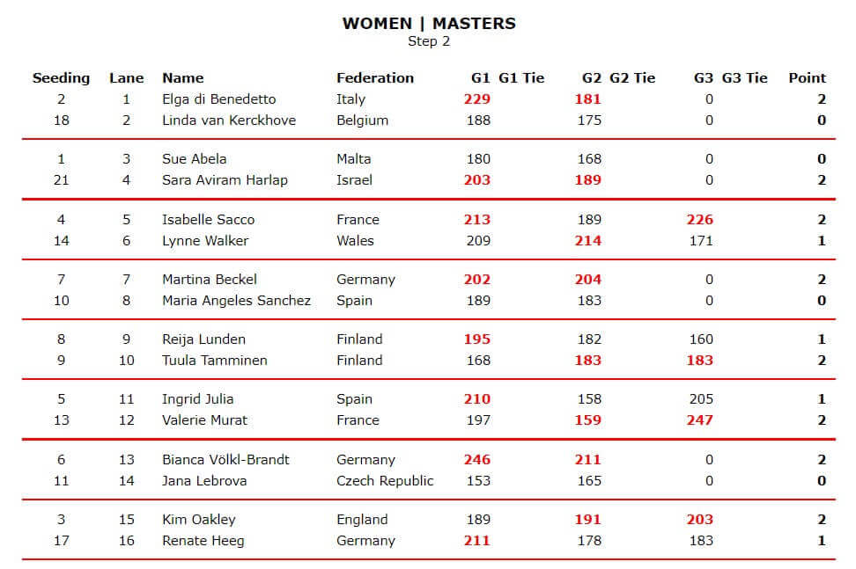Click Bianca Völkl-Brandt's name
The height and width of the screenshot is (569, 856).
pos(225,460)
